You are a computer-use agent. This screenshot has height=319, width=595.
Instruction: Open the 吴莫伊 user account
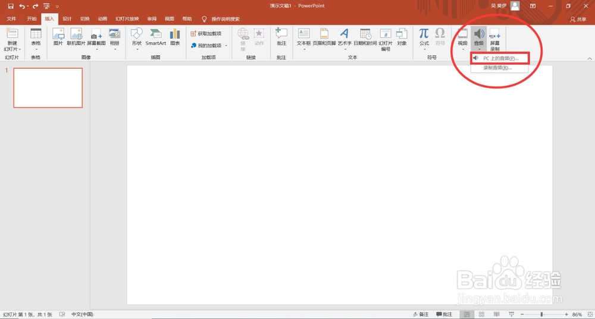click(505, 6)
